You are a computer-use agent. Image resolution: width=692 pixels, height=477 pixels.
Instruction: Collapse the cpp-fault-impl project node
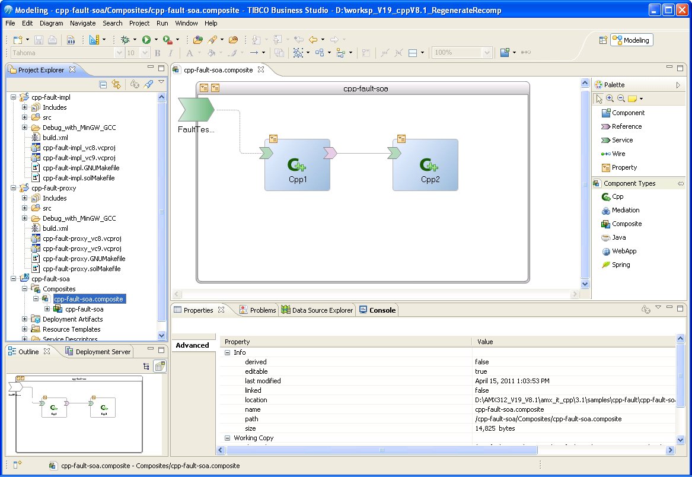coord(13,97)
